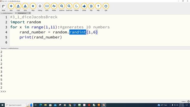Click the comment '#3_1_diceJacobsBreck' on line 1
Image resolution: width=190 pixels, height=107 pixels.
coord(34,17)
